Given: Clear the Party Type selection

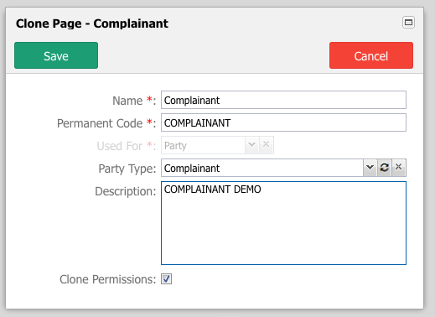Looking at the screenshot, I should tap(399, 168).
